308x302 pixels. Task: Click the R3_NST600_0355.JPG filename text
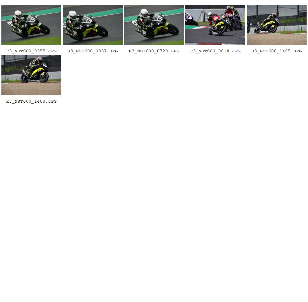point(31,51)
